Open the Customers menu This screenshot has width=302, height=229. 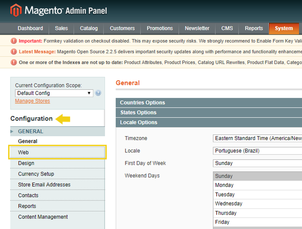(122, 28)
